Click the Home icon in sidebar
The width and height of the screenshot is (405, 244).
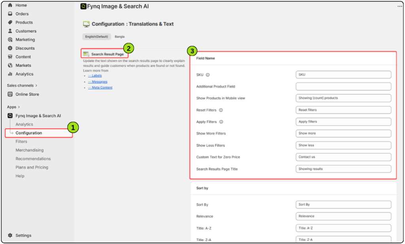click(10, 5)
